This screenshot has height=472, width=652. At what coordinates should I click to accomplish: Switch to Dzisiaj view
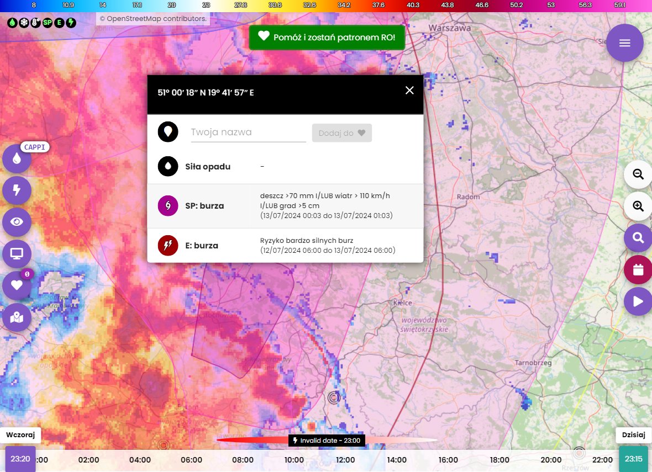tap(633, 434)
